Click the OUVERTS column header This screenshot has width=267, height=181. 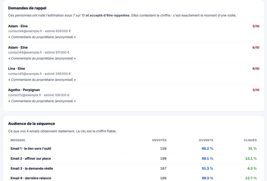pos(206,140)
